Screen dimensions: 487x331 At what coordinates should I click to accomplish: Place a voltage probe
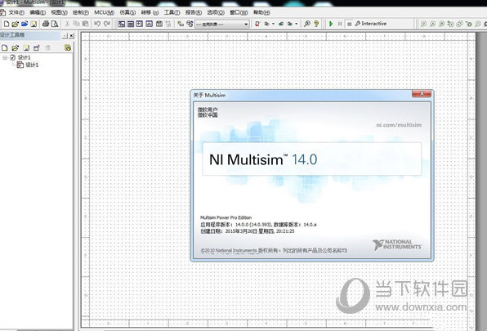pyautogui.click(x=423, y=24)
